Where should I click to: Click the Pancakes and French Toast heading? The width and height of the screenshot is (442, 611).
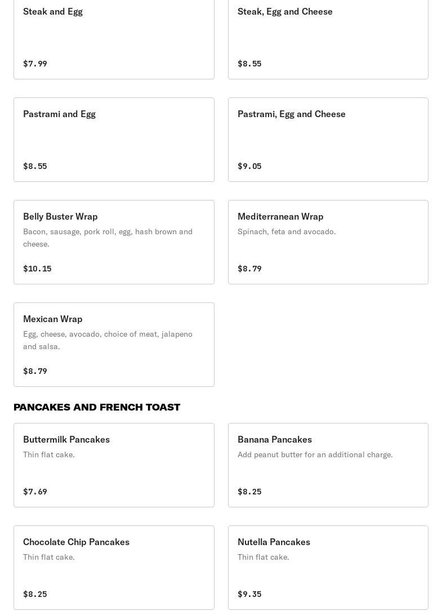click(x=97, y=407)
